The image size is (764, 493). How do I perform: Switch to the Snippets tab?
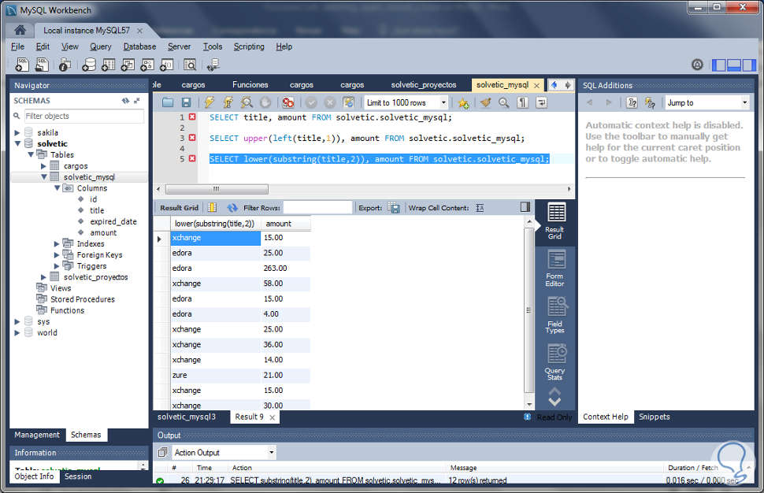pyautogui.click(x=654, y=417)
